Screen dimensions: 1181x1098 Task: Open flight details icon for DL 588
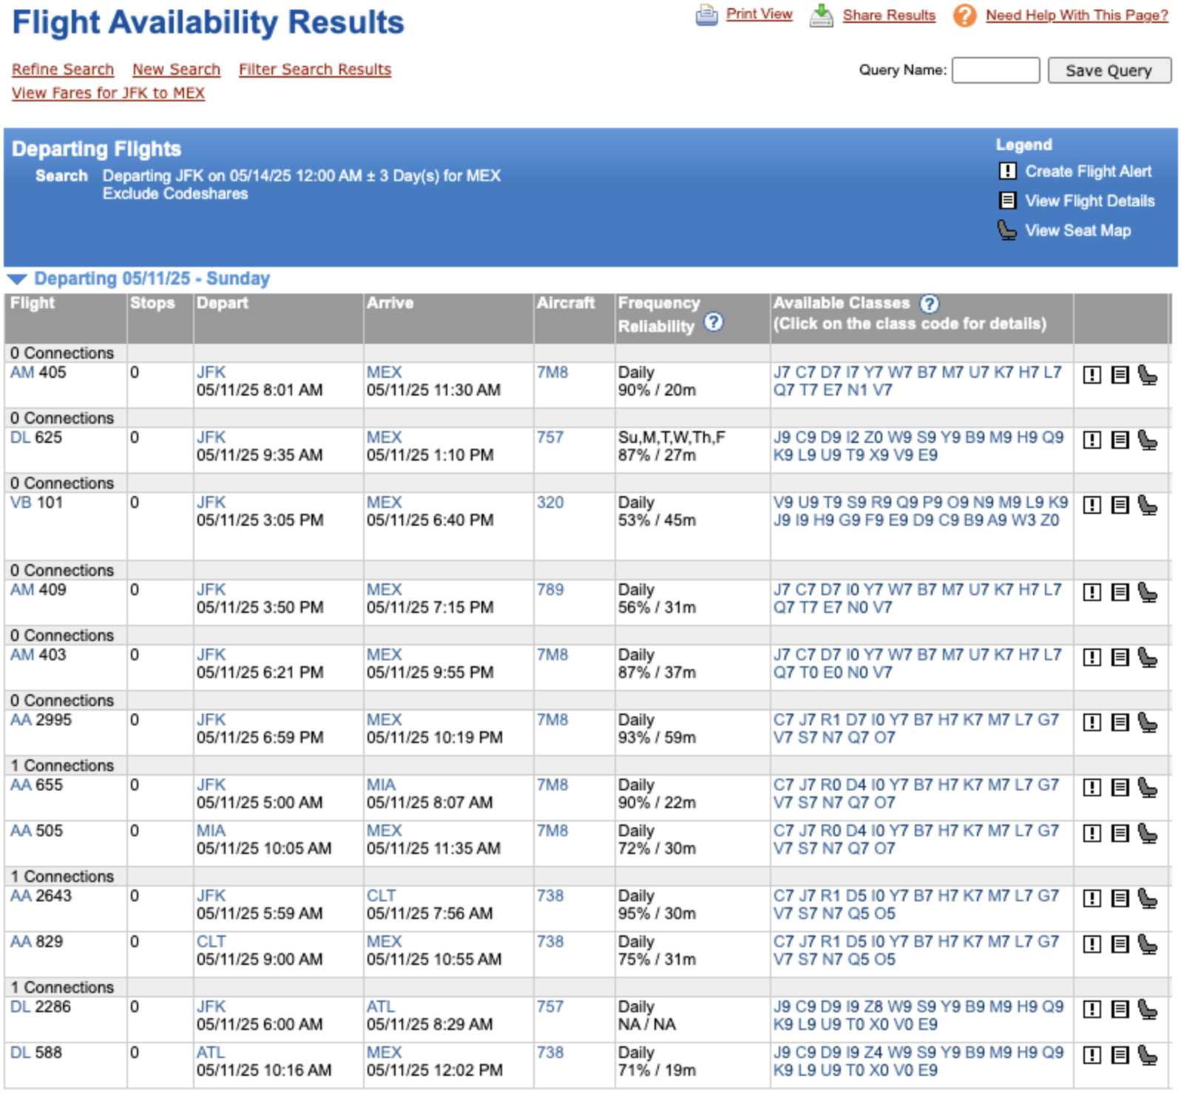(1120, 1055)
